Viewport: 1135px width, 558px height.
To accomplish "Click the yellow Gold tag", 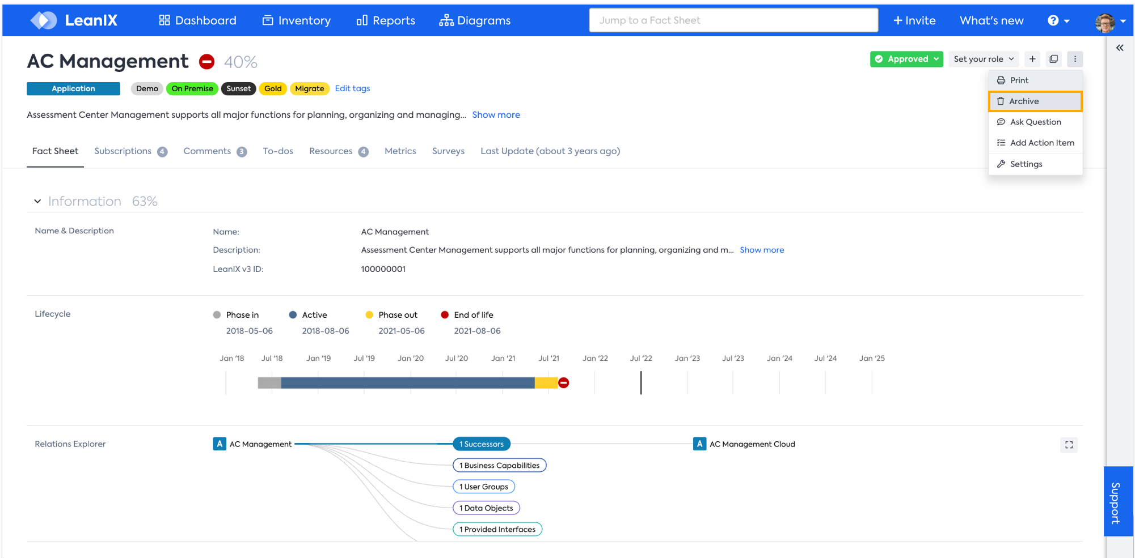I will (273, 89).
